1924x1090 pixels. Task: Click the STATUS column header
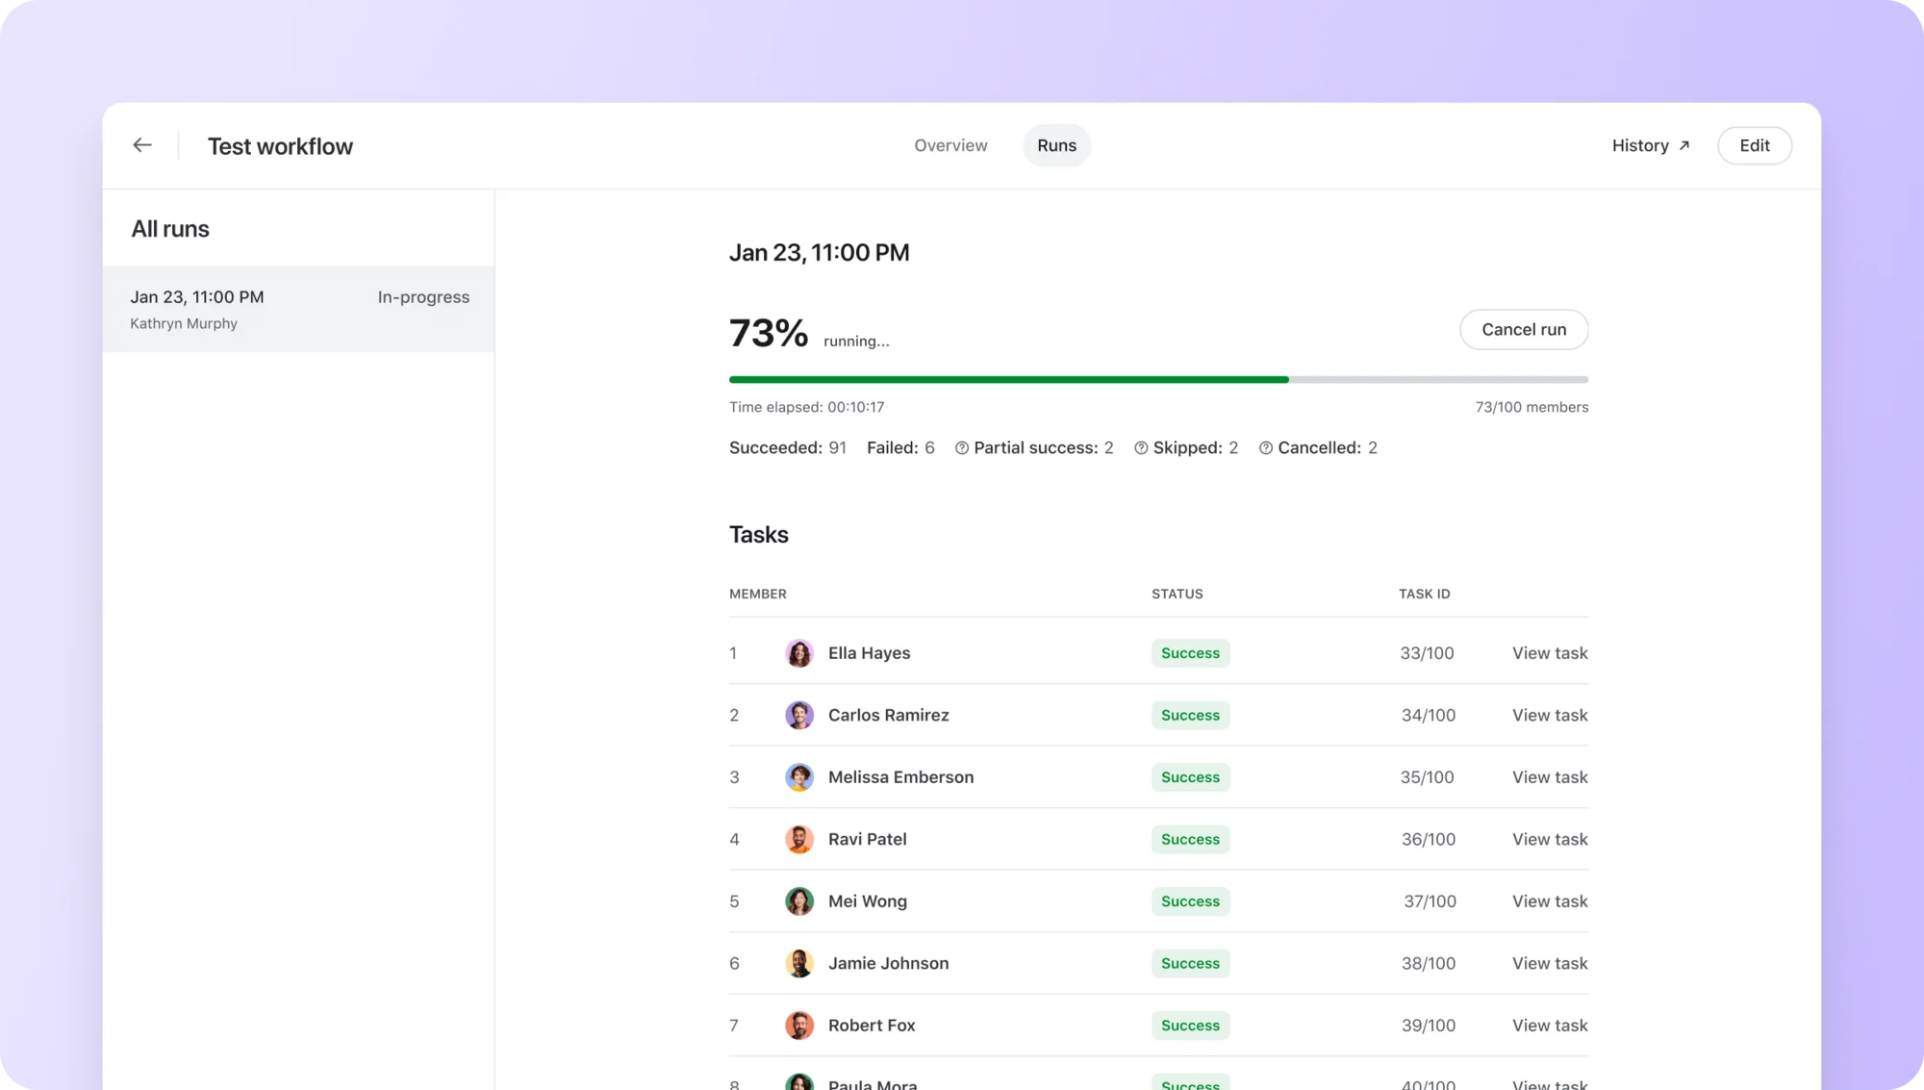1177,595
